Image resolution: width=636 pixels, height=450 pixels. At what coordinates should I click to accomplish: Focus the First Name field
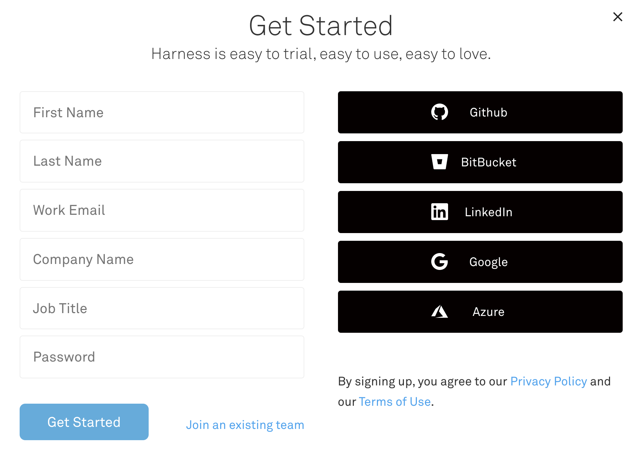162,112
